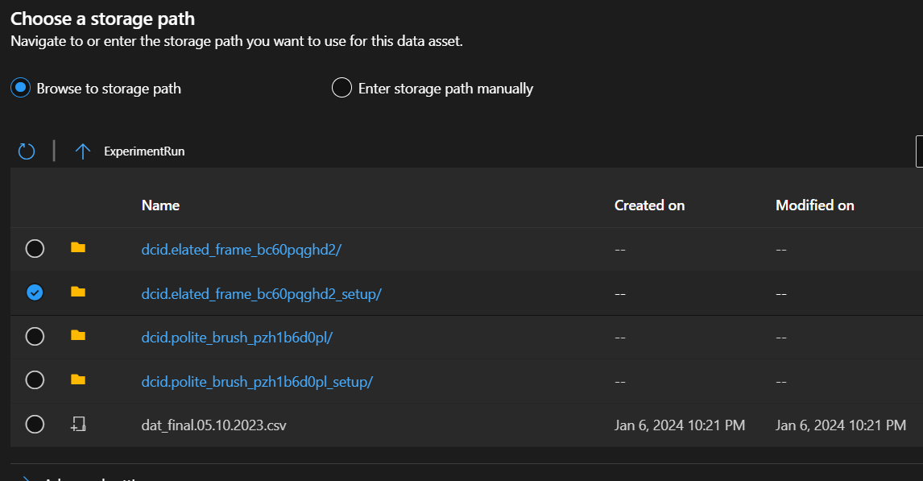The height and width of the screenshot is (481, 923).
Task: Click the folder icon beside dcid.elated_frame_bc60pqghd2/
Action: pos(77,249)
